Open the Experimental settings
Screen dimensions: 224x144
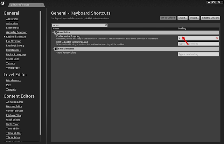coord(13,28)
